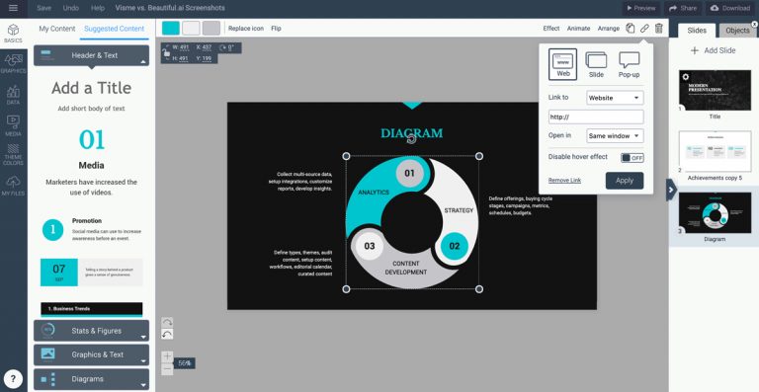The width and height of the screenshot is (759, 392).
Task: Click the Download button
Action: (730, 8)
